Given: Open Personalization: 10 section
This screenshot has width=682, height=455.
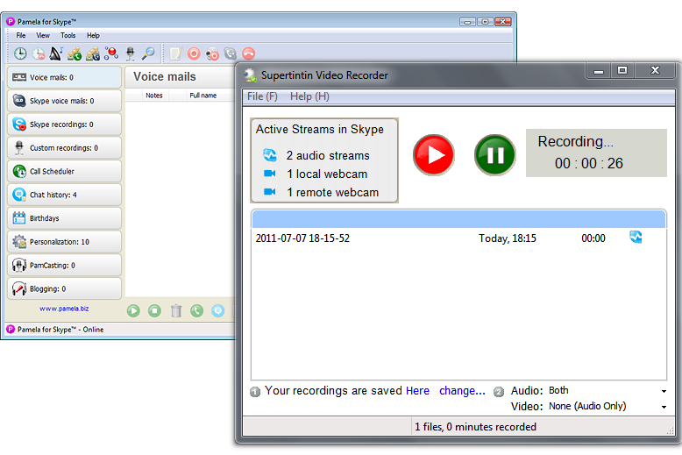Looking at the screenshot, I should (x=64, y=242).
